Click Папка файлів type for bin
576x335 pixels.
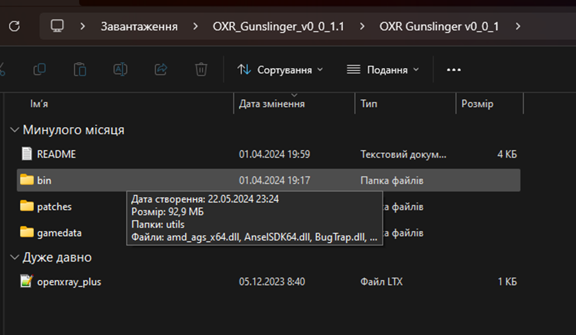click(x=391, y=180)
